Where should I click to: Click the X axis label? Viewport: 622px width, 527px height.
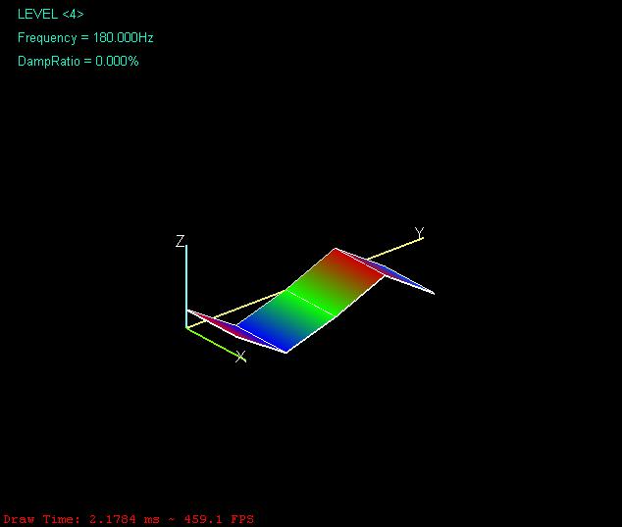point(240,356)
